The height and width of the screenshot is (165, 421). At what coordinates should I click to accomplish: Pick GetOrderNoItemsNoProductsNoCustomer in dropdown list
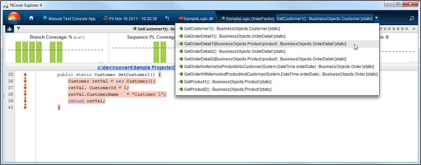pos(279,67)
